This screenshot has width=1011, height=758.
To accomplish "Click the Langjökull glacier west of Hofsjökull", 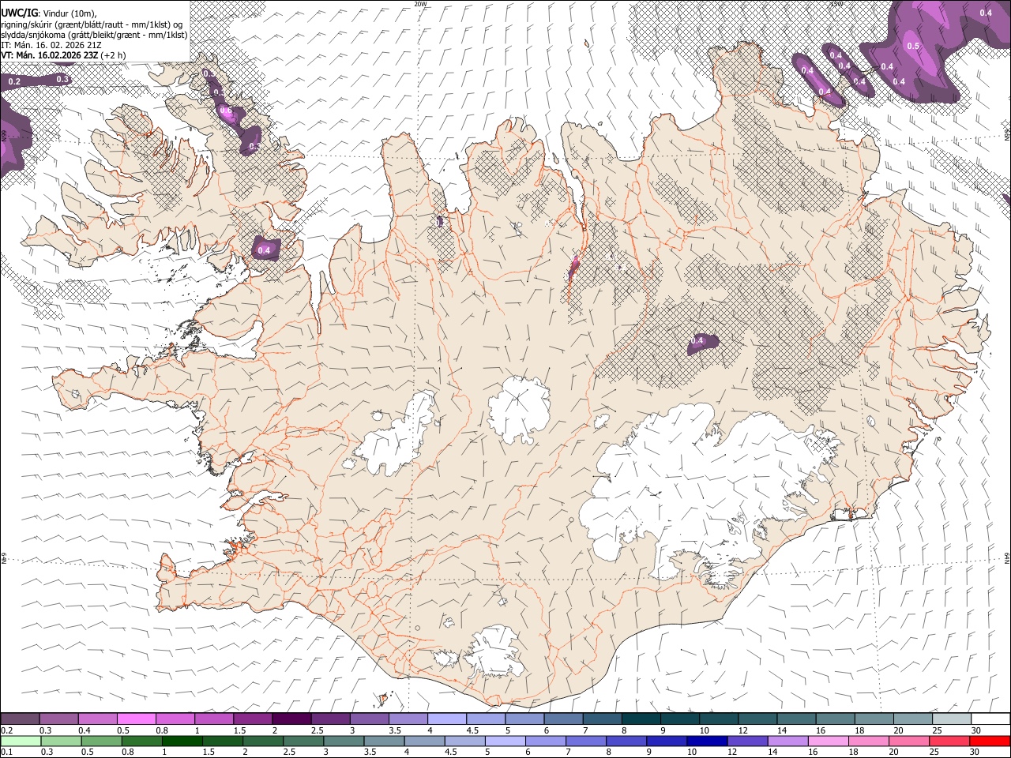I will 397,436.
